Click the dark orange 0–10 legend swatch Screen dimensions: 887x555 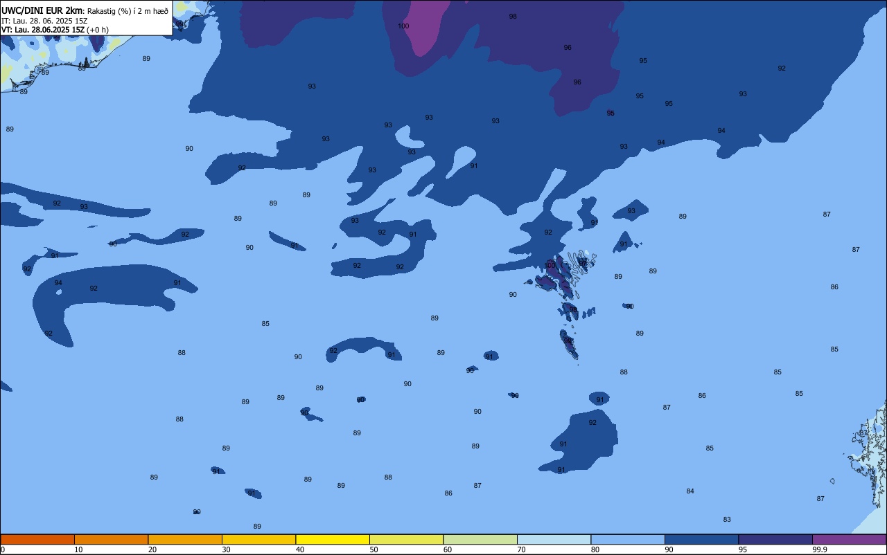tap(37, 539)
